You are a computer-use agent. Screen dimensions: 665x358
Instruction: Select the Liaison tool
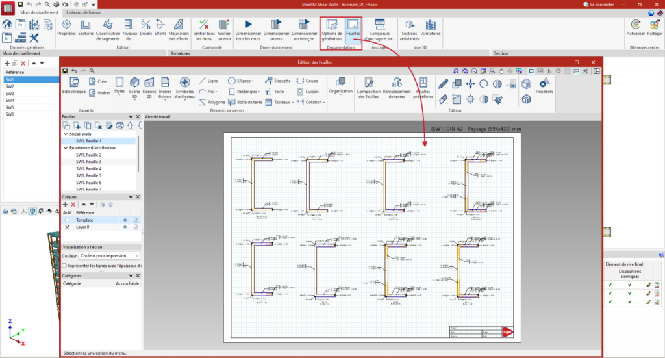307,92
